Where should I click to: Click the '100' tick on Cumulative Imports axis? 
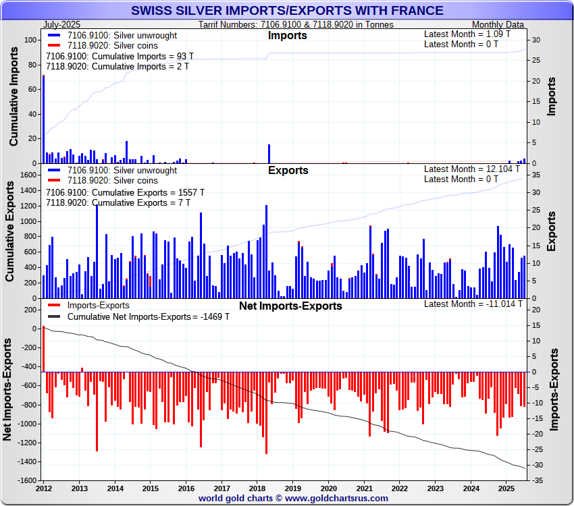click(x=31, y=40)
